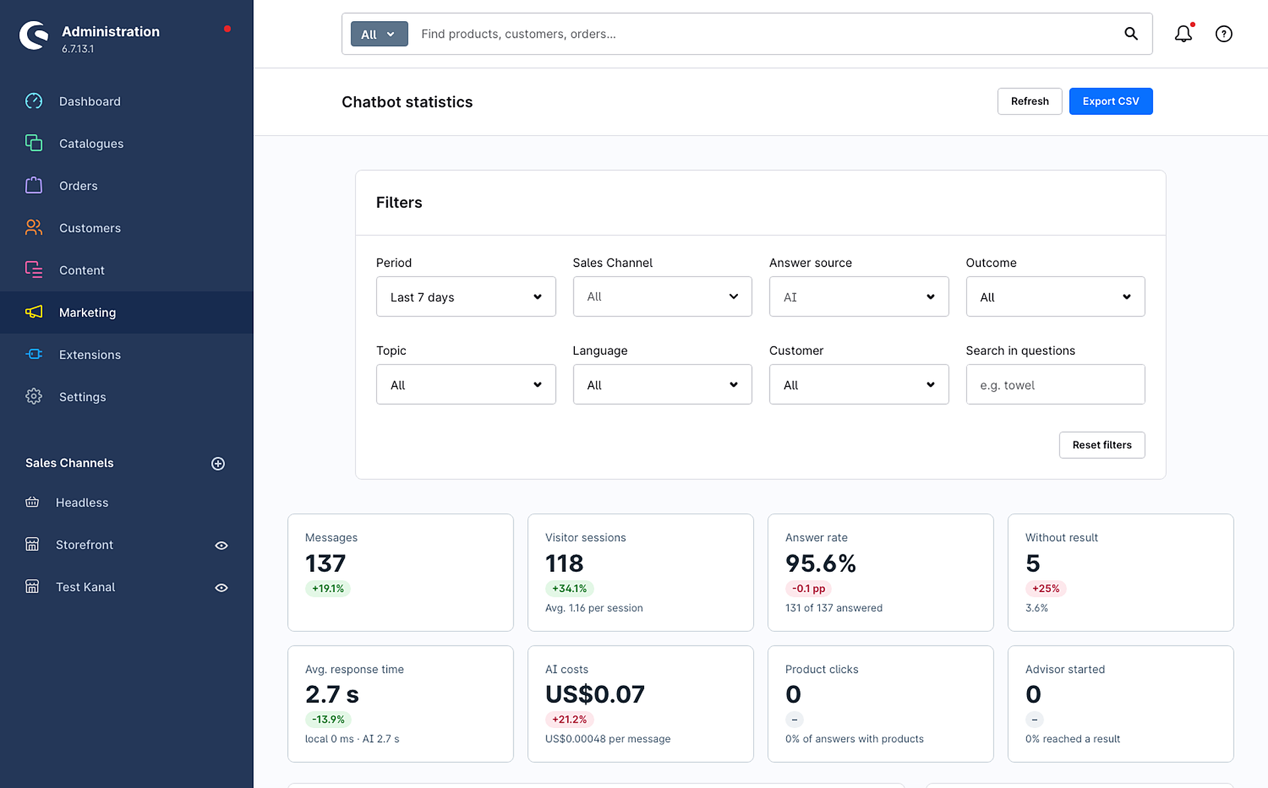Screen dimensions: 1268x788
Task: Open the Customer dropdown
Action: 859,384
